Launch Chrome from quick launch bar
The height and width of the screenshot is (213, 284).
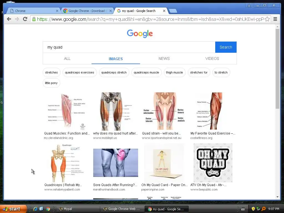(x=48, y=209)
